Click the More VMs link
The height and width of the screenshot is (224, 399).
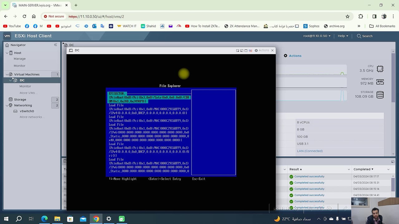[x=28, y=93]
